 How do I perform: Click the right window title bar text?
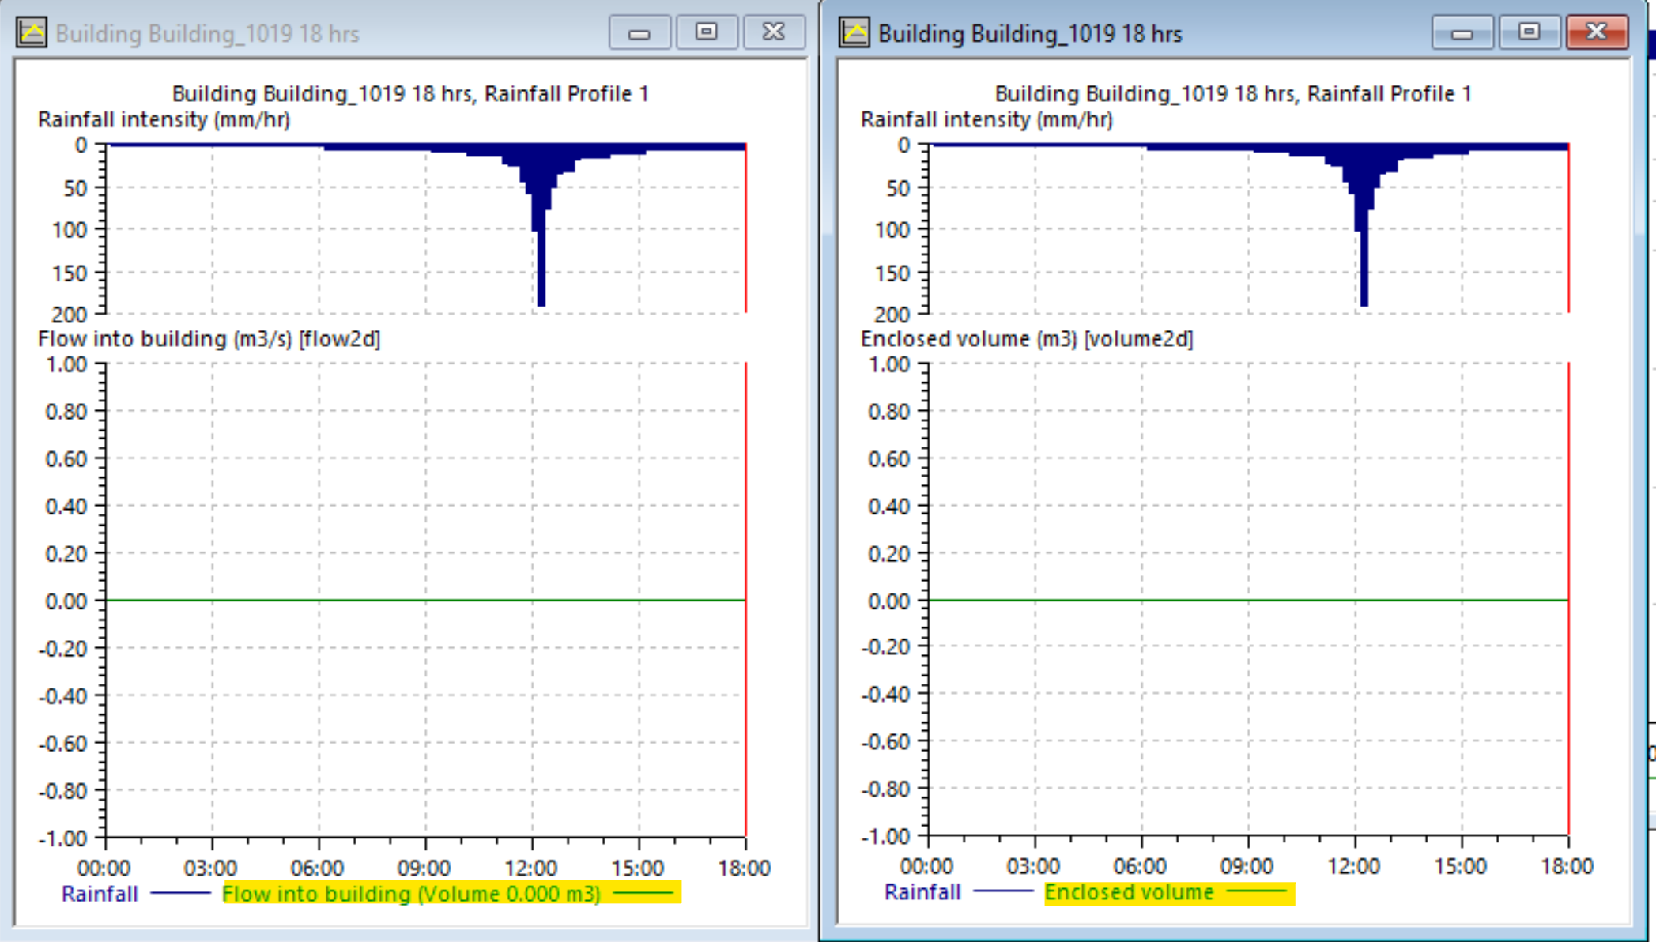pyautogui.click(x=1030, y=34)
